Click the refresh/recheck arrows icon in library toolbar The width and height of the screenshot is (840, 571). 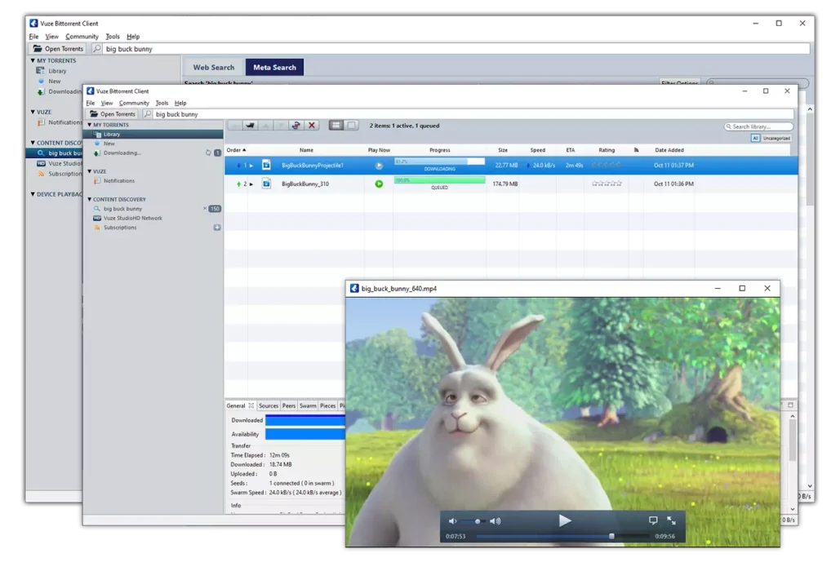296,126
